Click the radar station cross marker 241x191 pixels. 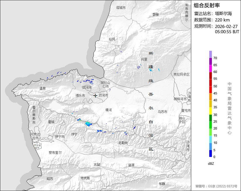96,96
